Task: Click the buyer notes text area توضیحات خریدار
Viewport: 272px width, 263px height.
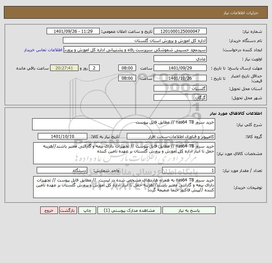Action: tap(124, 187)
